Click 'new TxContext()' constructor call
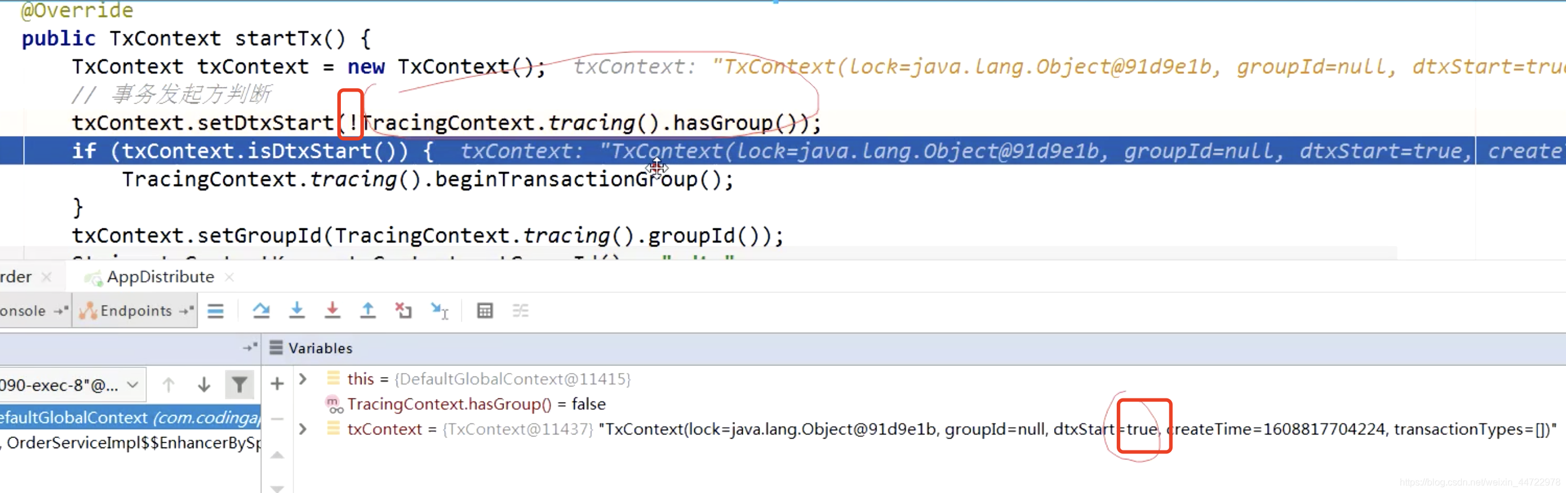 (441, 66)
